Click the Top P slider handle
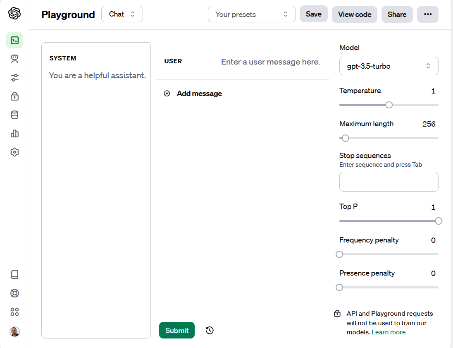The image size is (453, 348). tap(439, 221)
